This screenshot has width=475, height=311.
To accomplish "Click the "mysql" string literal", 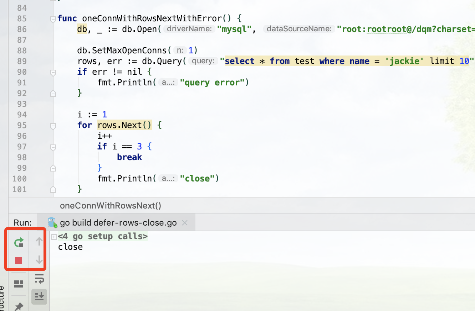I will click(x=234, y=29).
